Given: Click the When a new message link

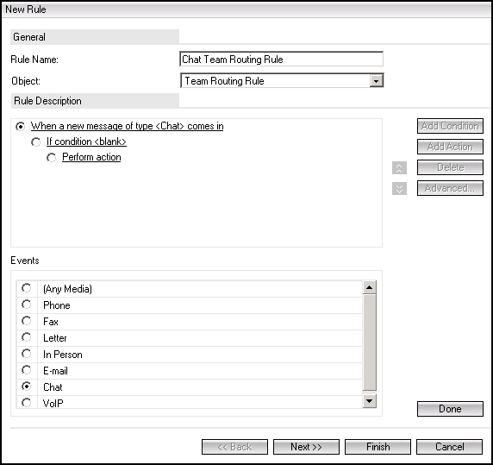Looking at the screenshot, I should [127, 126].
